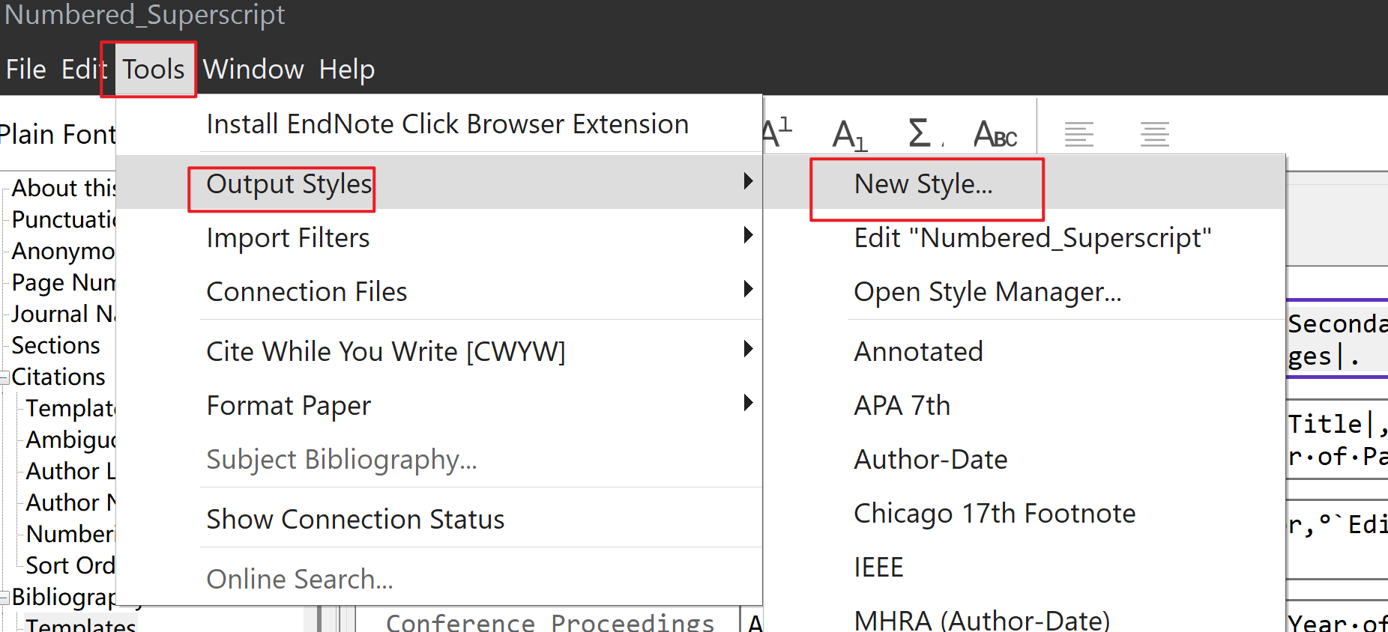1388x632 pixels.
Task: Collapse the Bibliography tree node
Action: [x=5, y=598]
